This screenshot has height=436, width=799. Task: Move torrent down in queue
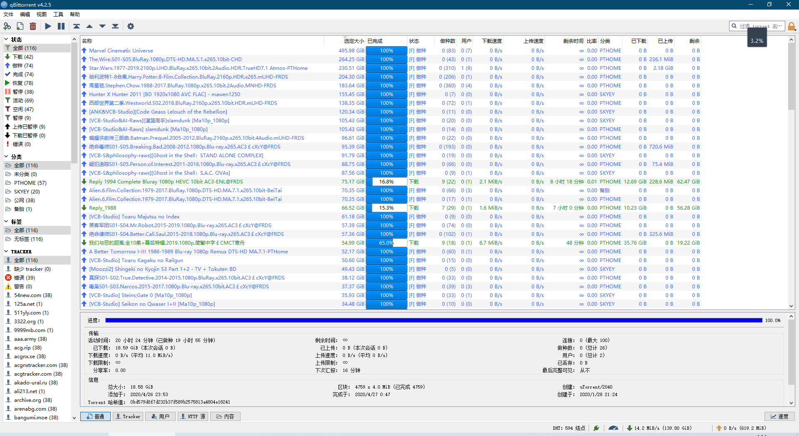102,26
